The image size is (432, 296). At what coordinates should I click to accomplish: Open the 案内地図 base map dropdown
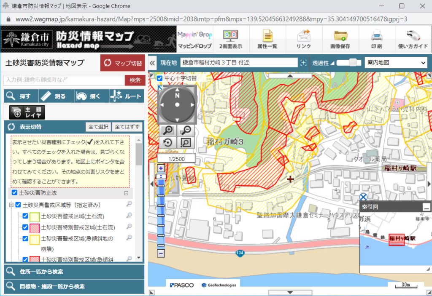click(x=396, y=63)
